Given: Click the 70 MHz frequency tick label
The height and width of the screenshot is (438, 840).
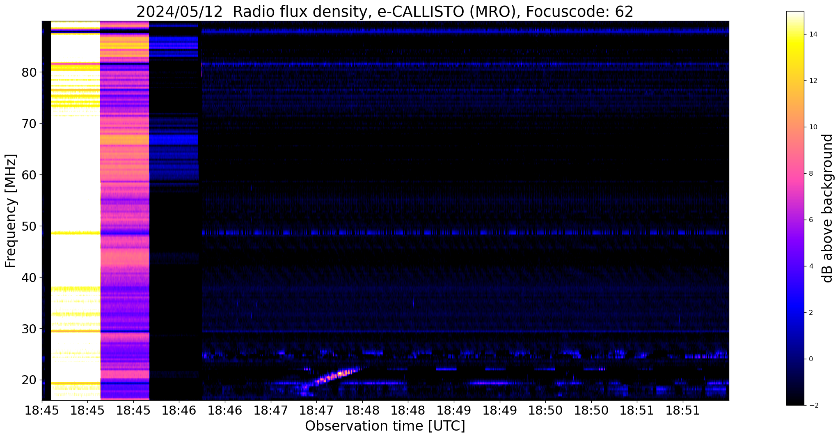Looking at the screenshot, I should click(30, 124).
